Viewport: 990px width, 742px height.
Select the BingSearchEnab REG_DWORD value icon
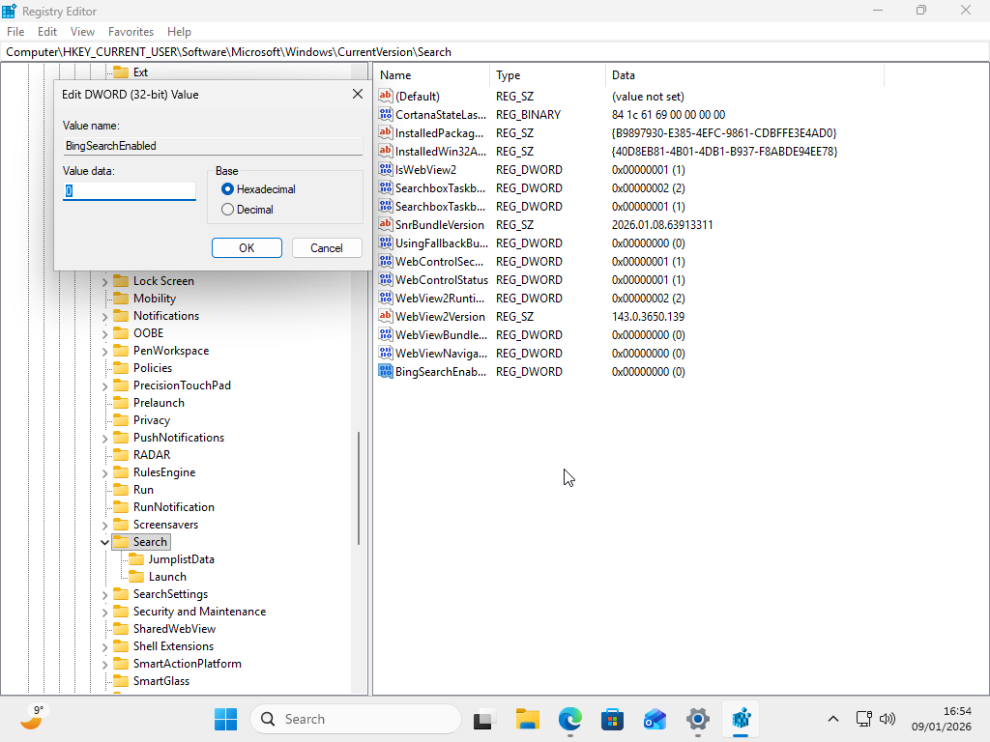[x=385, y=371]
